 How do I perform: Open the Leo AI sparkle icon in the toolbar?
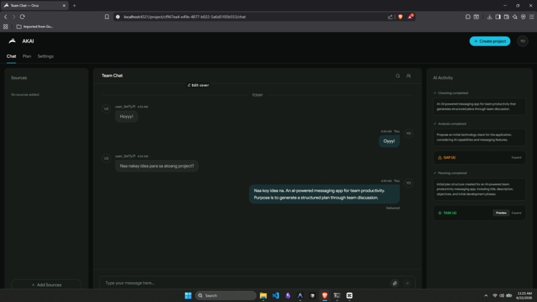515,17
